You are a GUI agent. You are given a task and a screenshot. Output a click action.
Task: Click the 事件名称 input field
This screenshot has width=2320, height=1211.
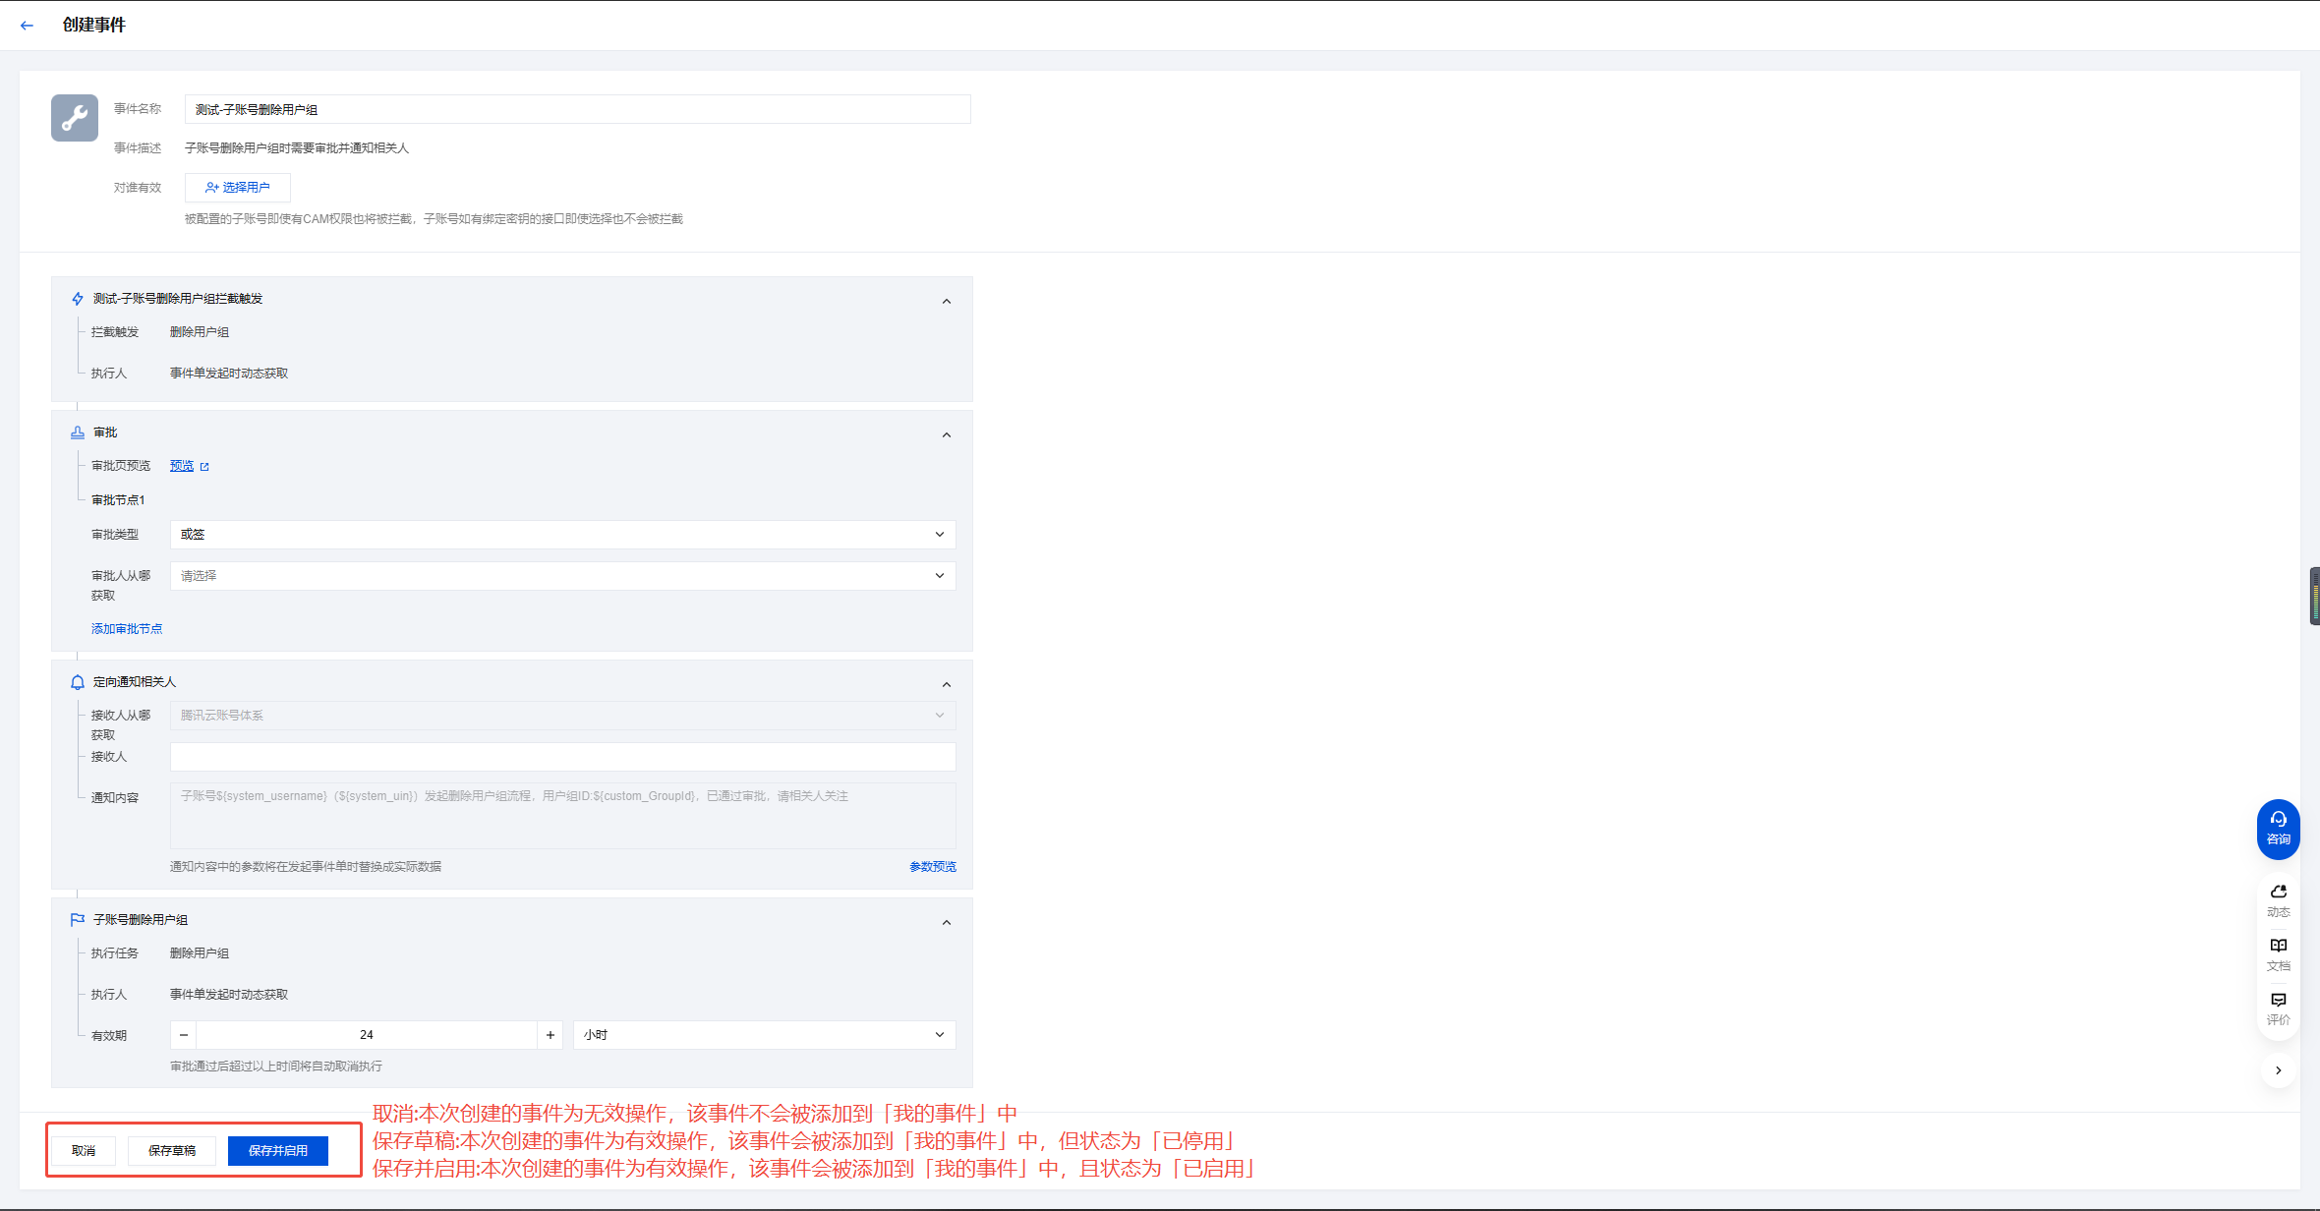click(x=577, y=110)
